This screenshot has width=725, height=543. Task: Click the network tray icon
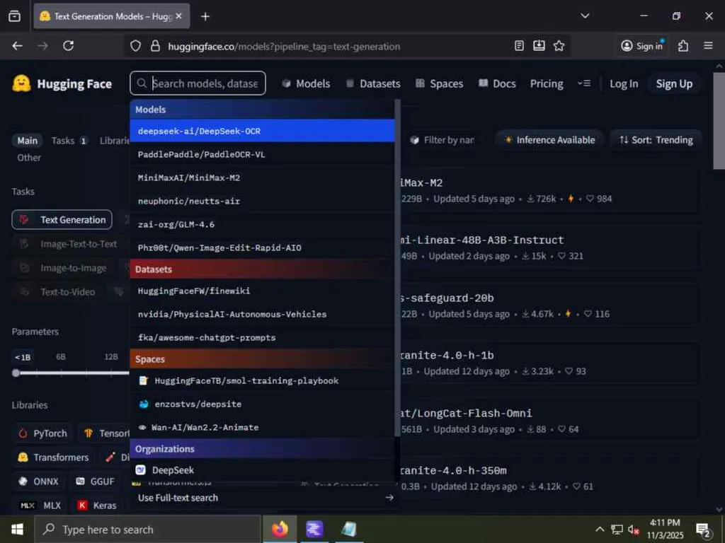coord(617,530)
